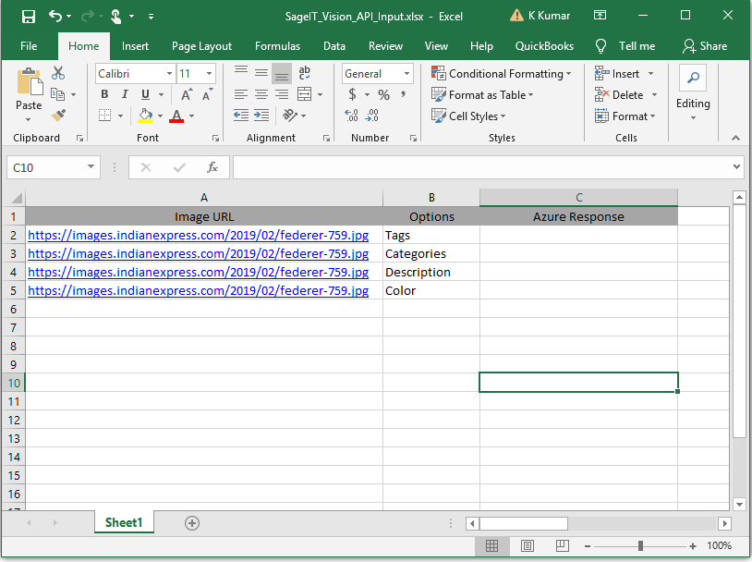Click the Cut scissors icon
The width and height of the screenshot is (752, 562).
coord(59,73)
